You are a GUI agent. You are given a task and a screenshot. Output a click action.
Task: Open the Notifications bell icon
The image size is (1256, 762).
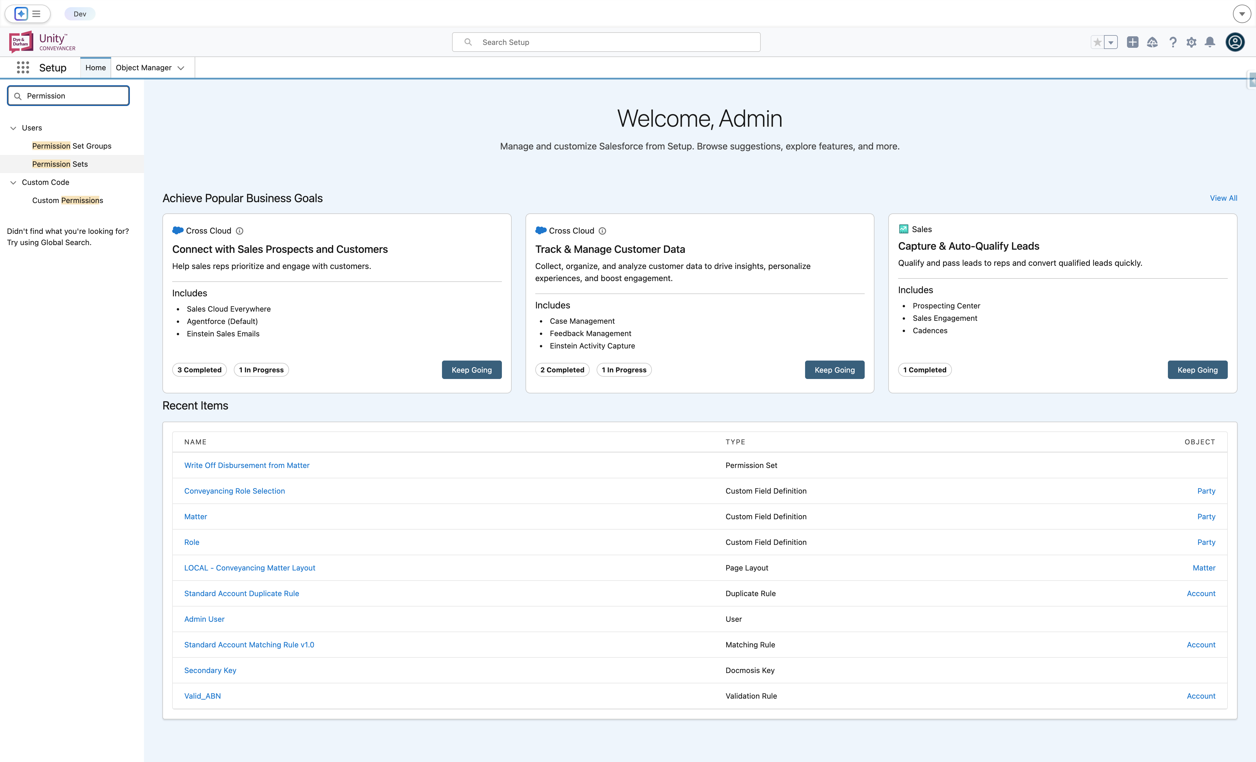click(1210, 42)
